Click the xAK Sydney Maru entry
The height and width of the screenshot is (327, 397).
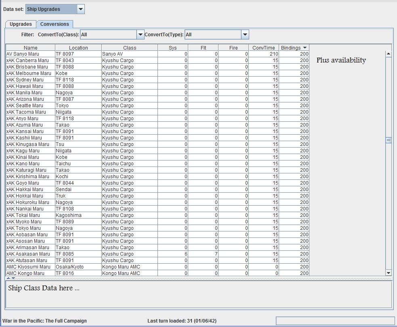coord(25,79)
